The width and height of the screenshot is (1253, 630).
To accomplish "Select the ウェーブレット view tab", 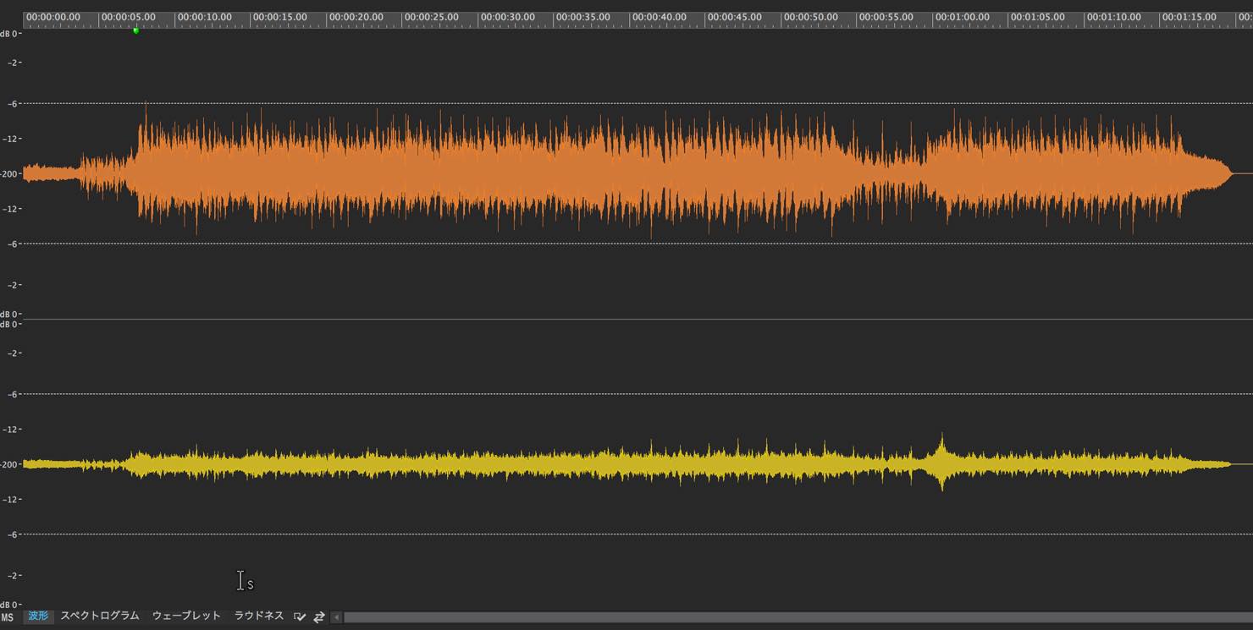I will click(186, 616).
